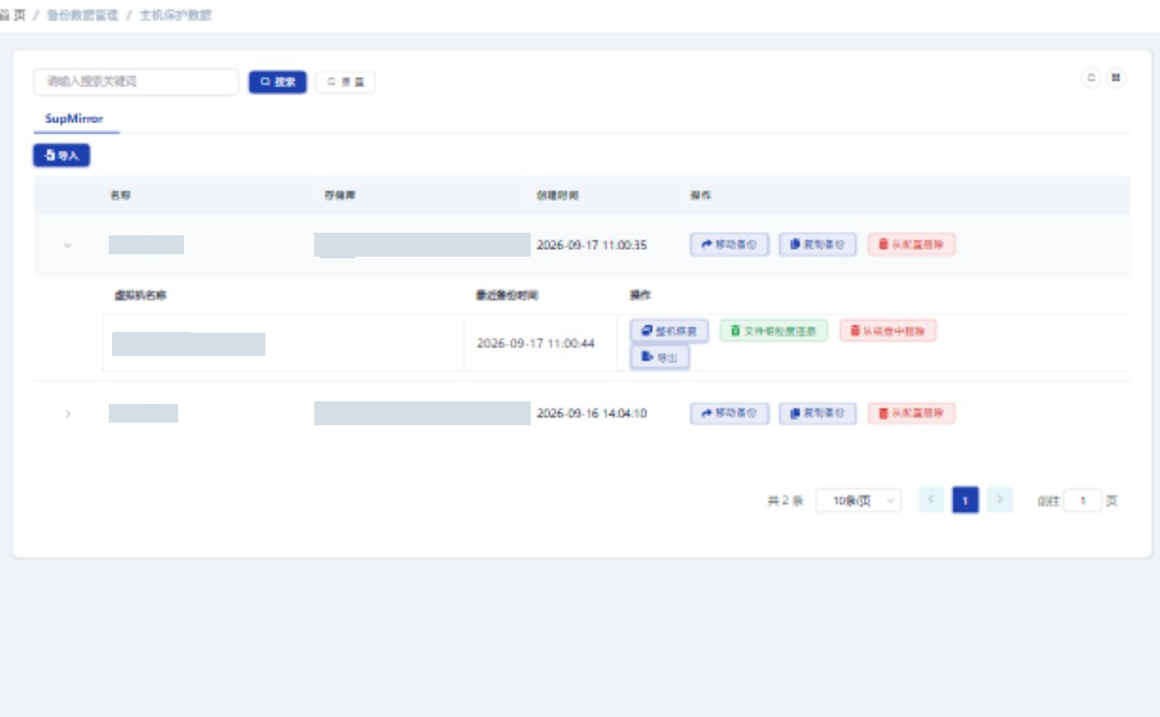Focus the search keyword input field
Viewport: 1160px width, 717px height.
tap(136, 82)
